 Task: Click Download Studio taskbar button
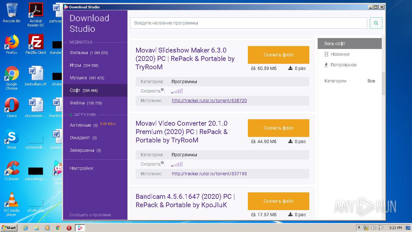[x=80, y=228]
